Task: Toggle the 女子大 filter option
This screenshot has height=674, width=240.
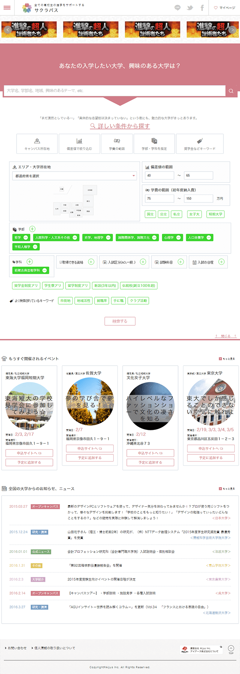Action: (194, 214)
